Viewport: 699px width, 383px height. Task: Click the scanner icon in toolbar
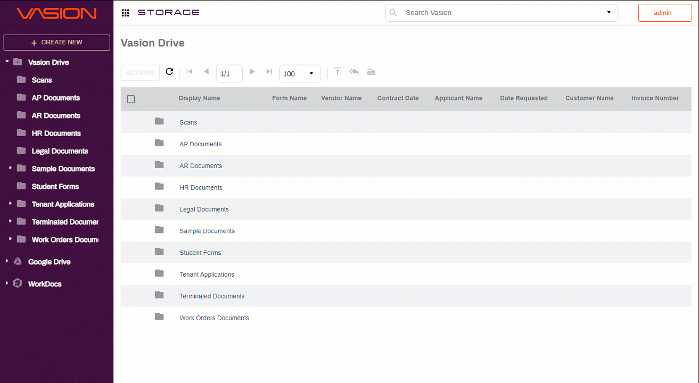pos(372,72)
